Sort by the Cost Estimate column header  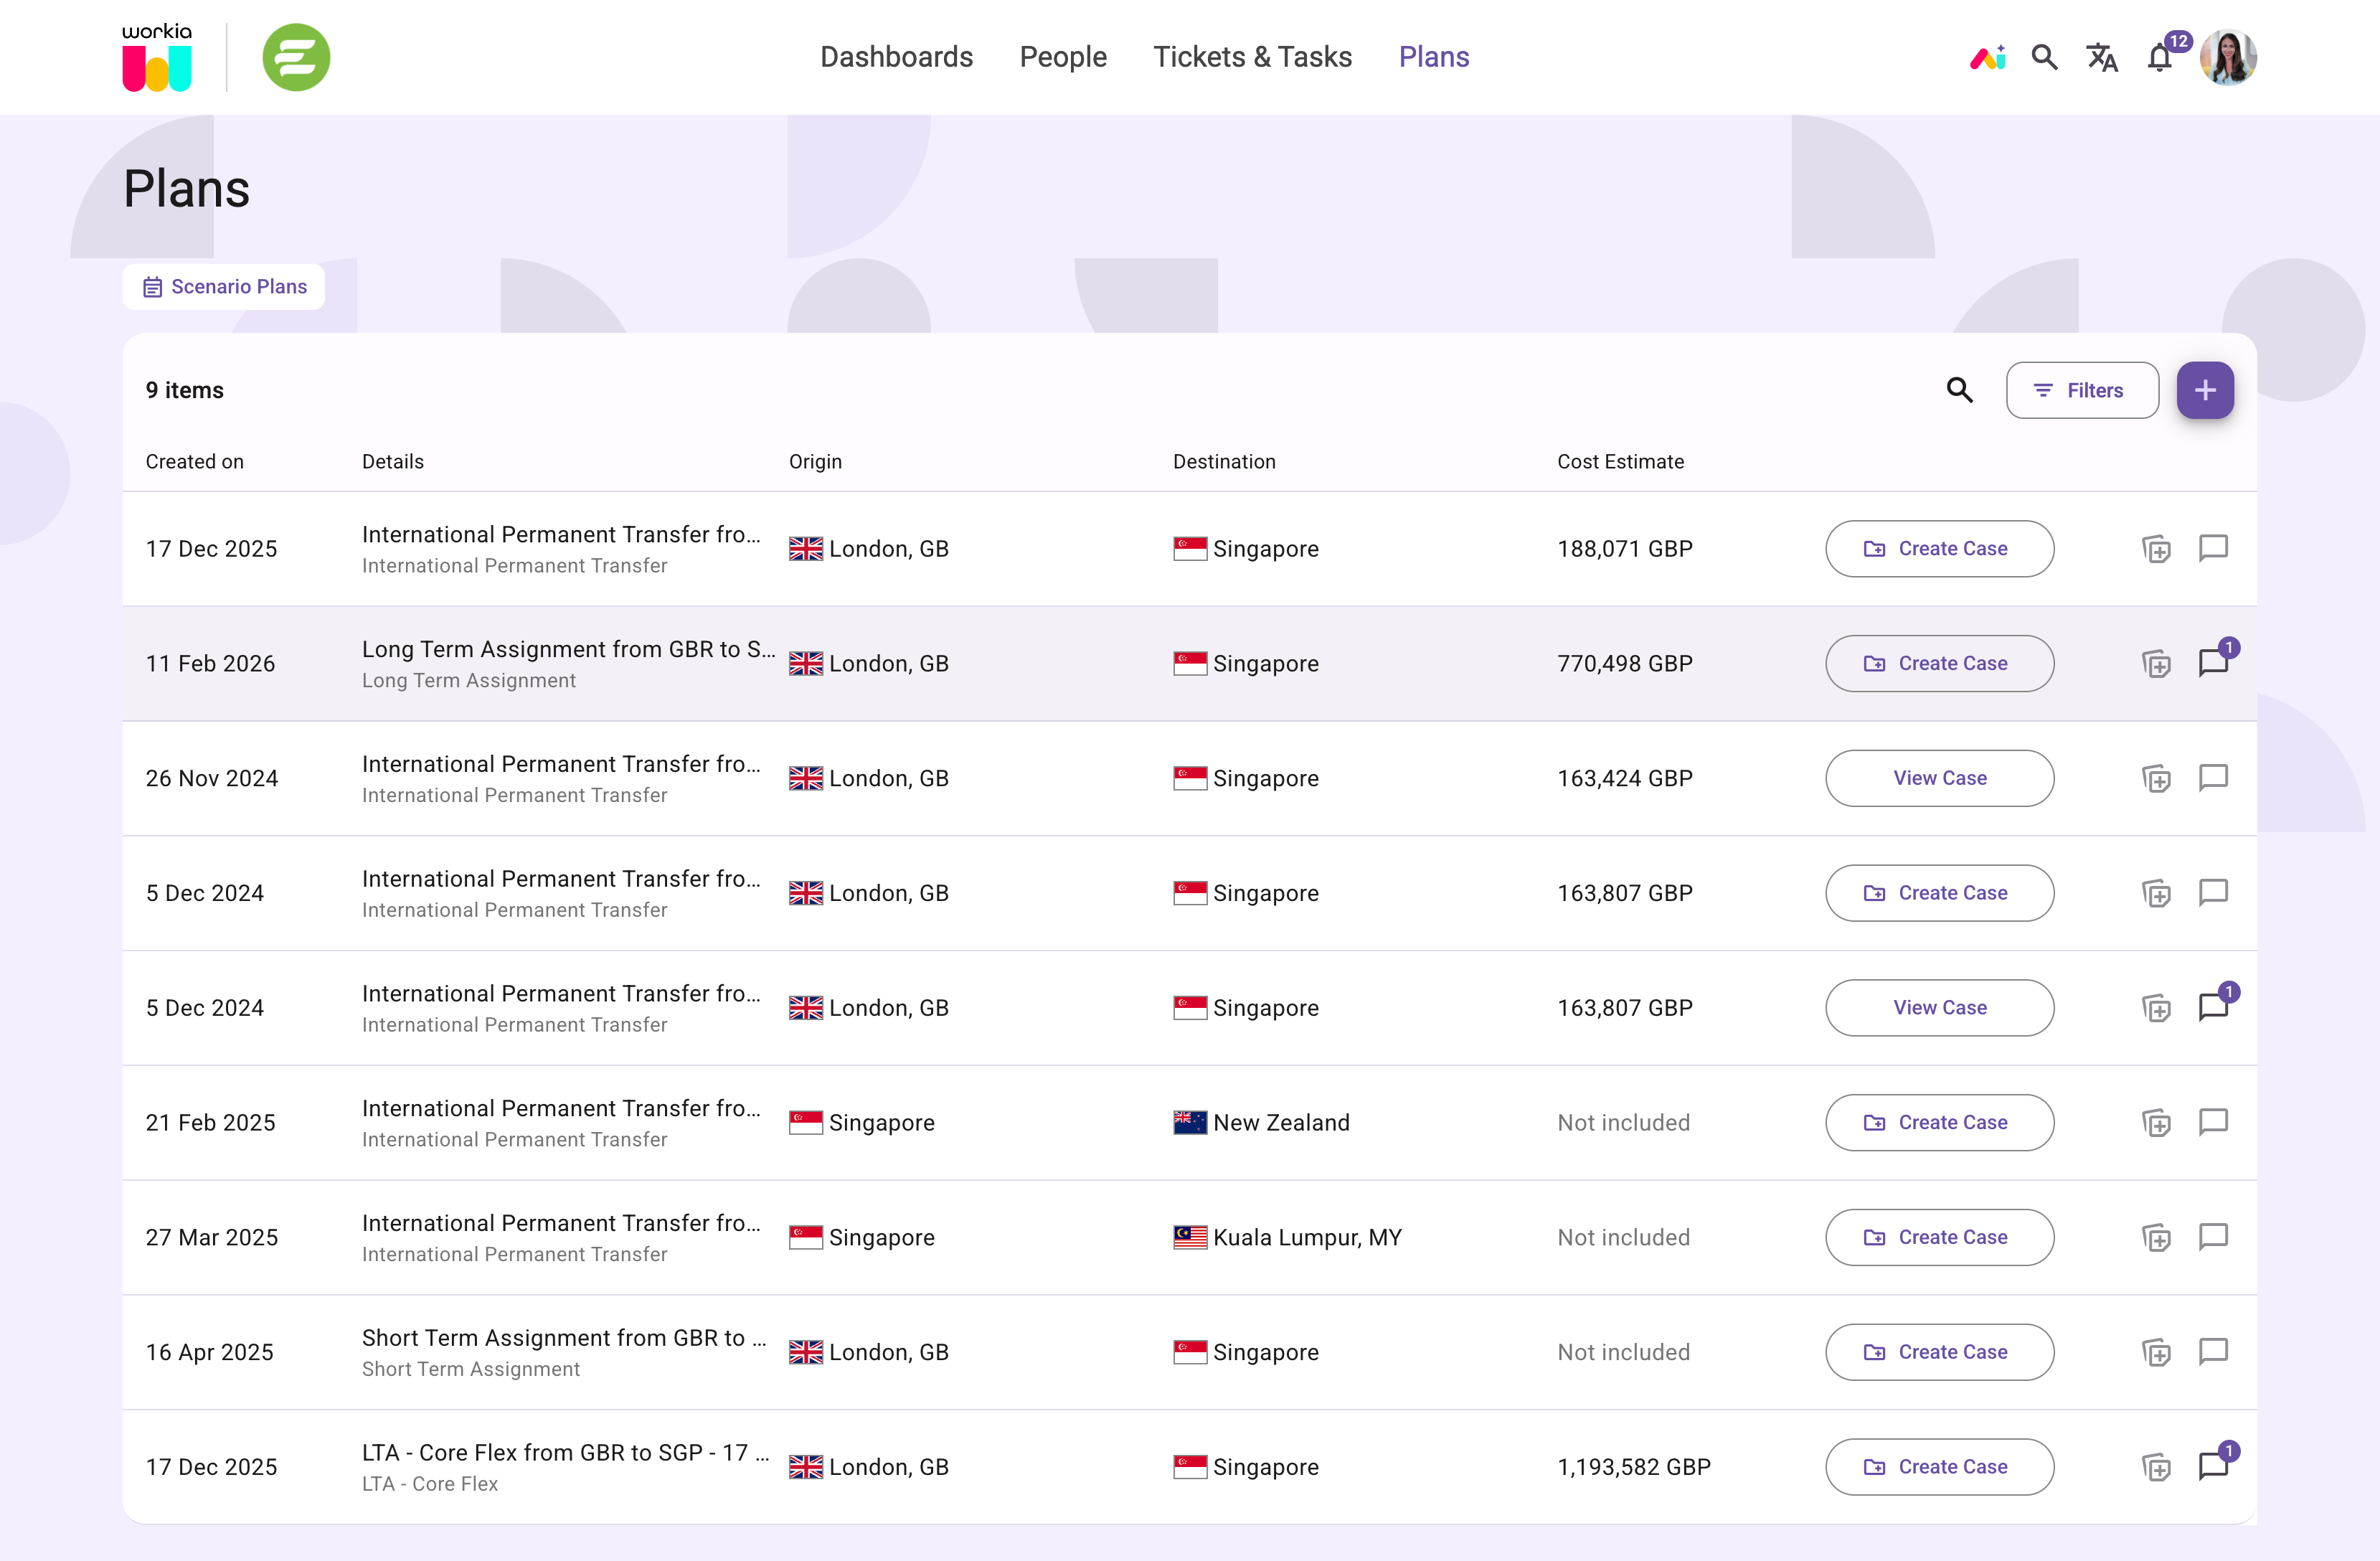point(1621,461)
